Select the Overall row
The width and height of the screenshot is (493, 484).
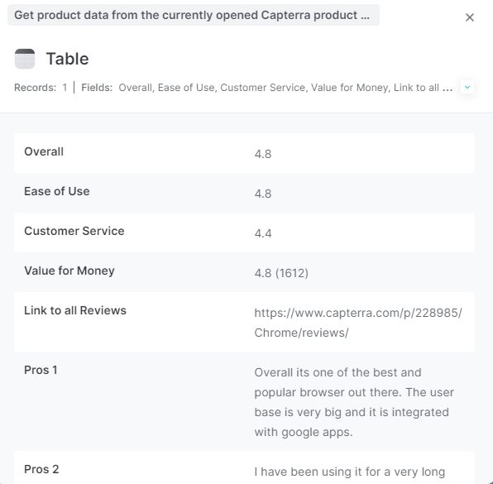[244, 153]
